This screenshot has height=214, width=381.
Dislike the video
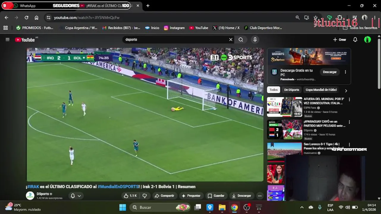[x=145, y=196]
